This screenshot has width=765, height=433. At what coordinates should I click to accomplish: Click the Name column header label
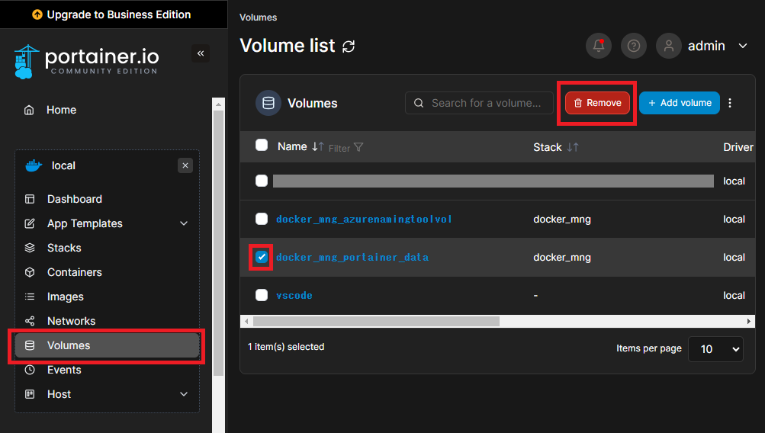[x=292, y=147]
